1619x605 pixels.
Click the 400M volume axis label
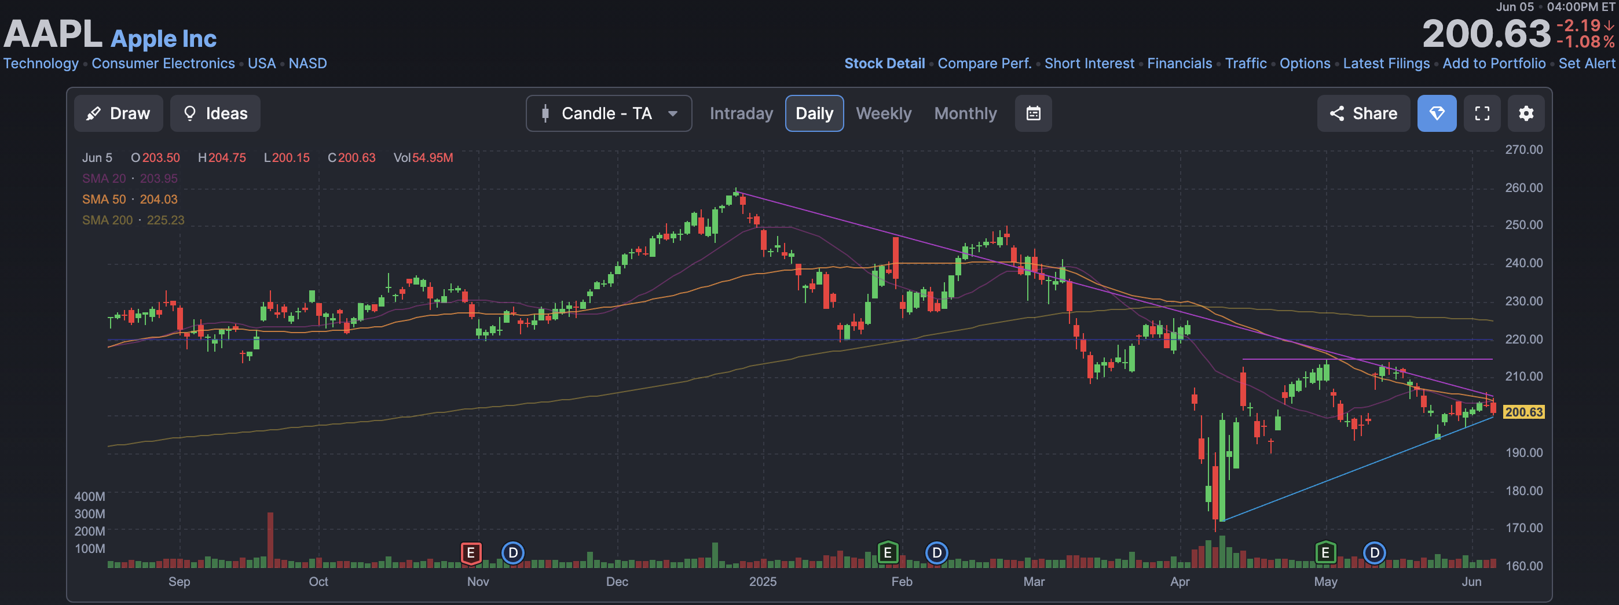point(90,496)
